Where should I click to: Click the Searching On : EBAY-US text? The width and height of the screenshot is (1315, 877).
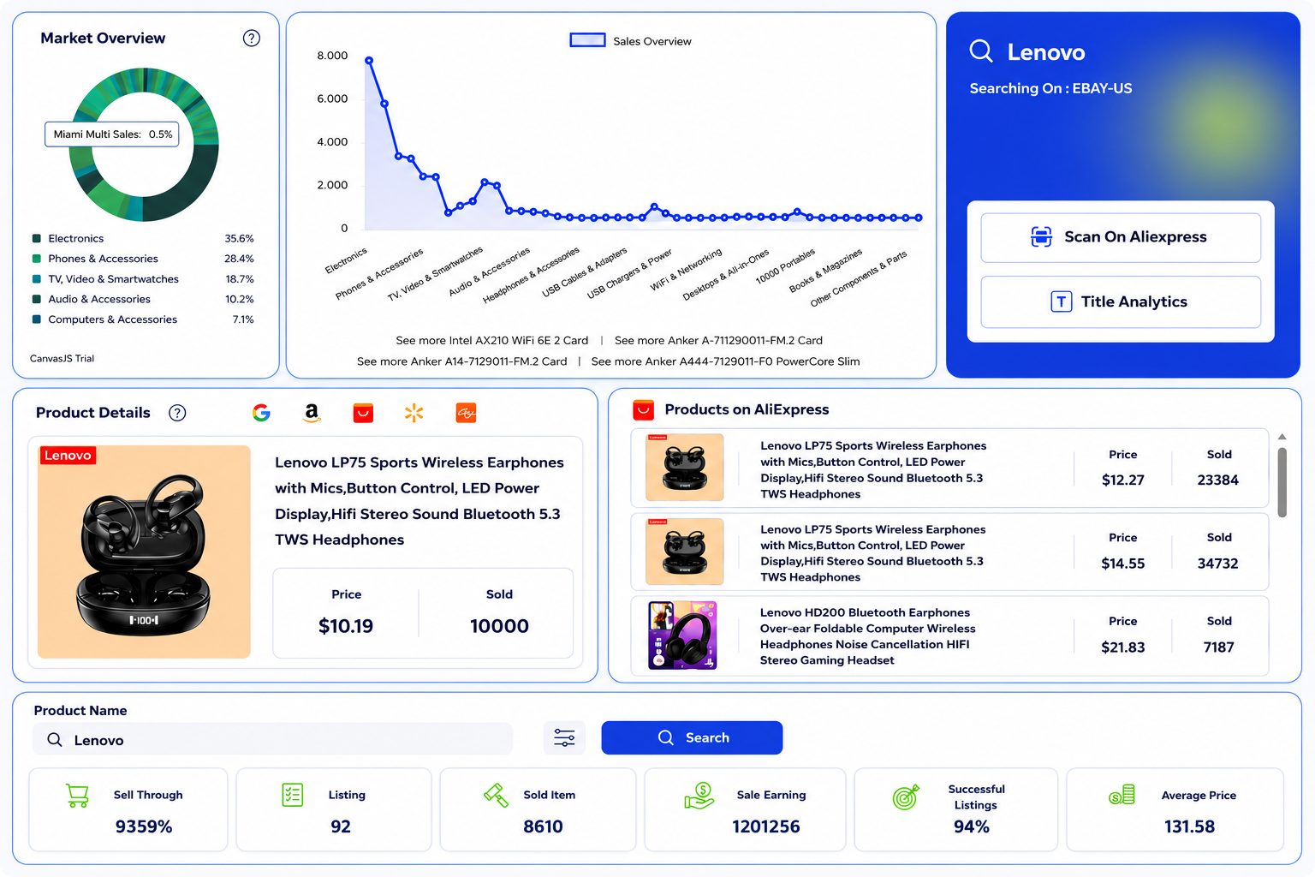(x=1050, y=88)
